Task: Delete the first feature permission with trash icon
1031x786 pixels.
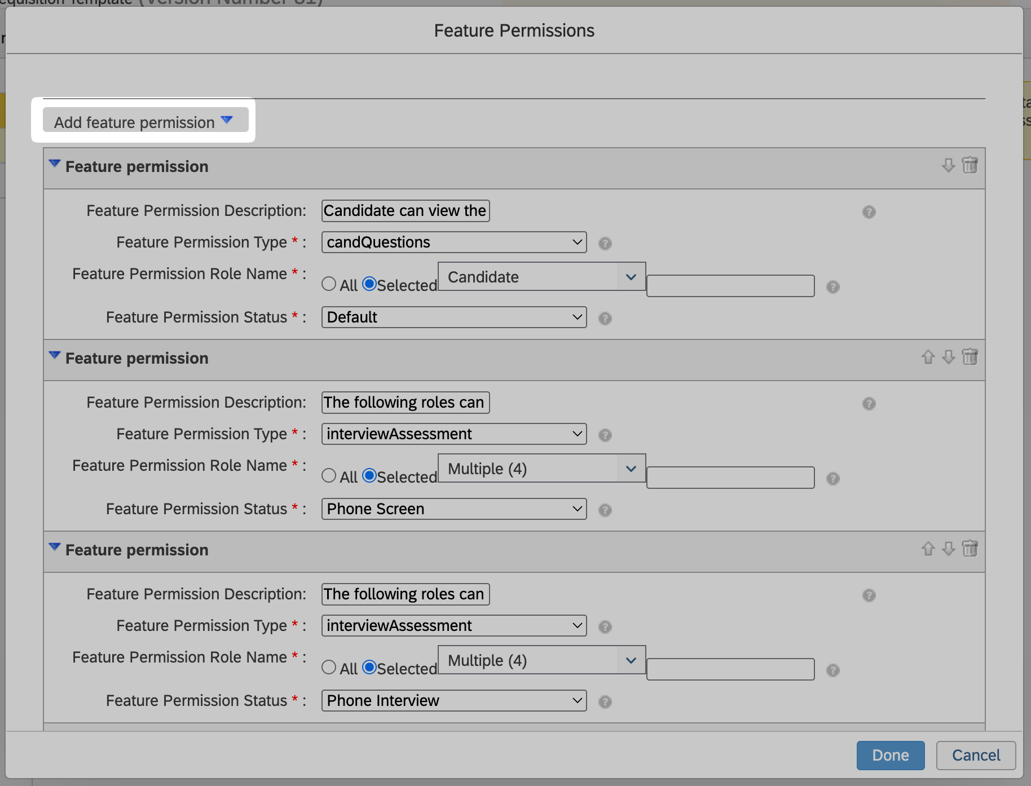Action: (970, 165)
